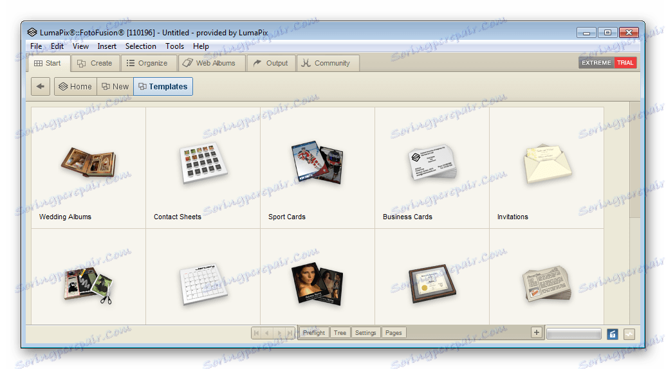The height and width of the screenshot is (369, 666).
Task: Open the scrapbook with scissors template icon
Action: coord(88,285)
